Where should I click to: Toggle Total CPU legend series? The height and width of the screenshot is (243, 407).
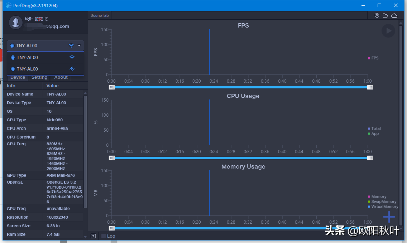374,128
